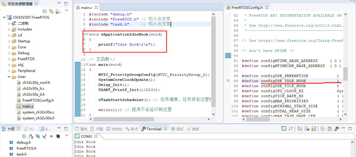Image resolution: width=356 pixels, height=157 pixels.
Task: Collapse all in outline toolbar
Action: [x=24, y=136]
